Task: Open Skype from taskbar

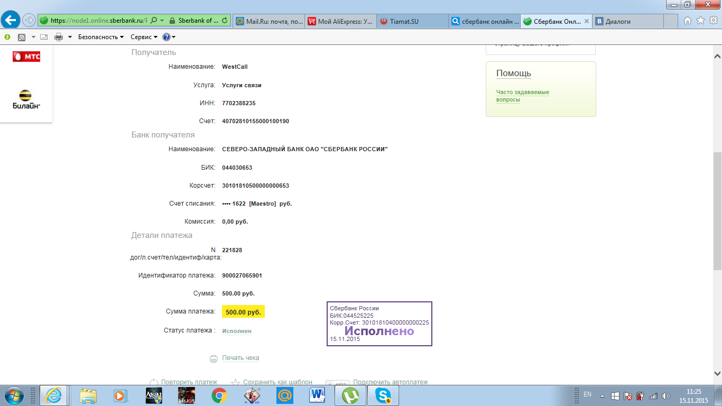Action: pos(383,395)
